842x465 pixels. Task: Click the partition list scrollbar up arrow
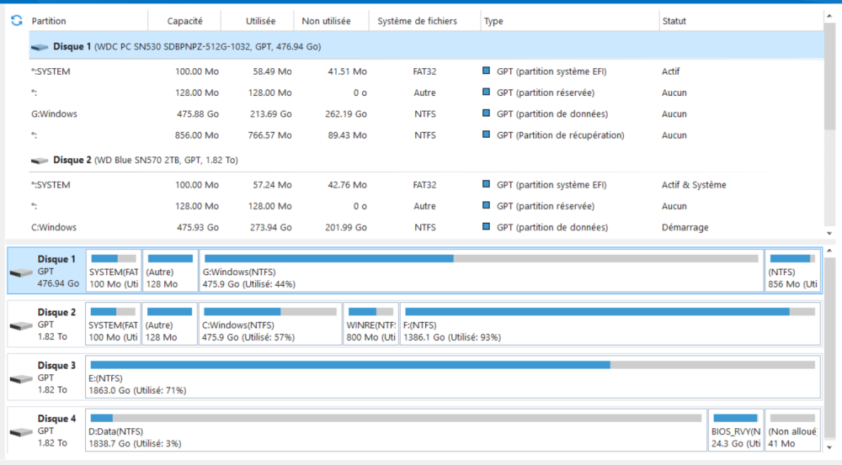tap(829, 16)
